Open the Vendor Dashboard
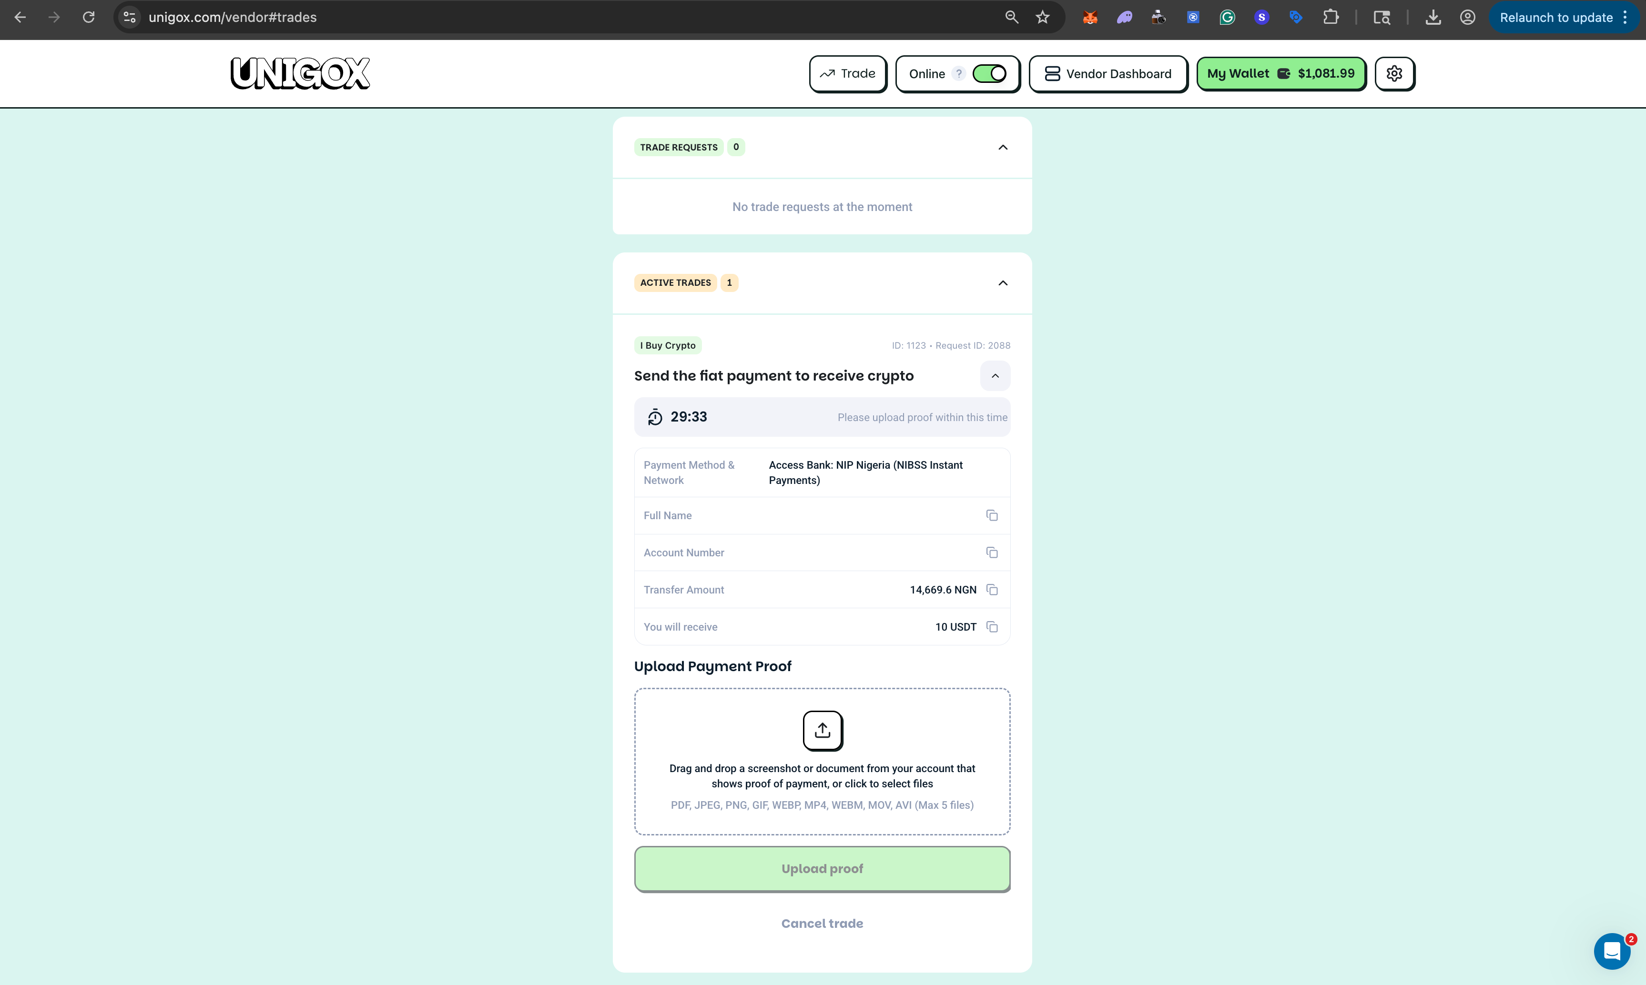 click(x=1108, y=74)
